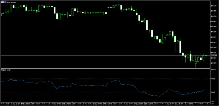The height and width of the screenshot is (106, 219).
Task: Click the divider between price chart and RSI window
Action: coord(105,68)
